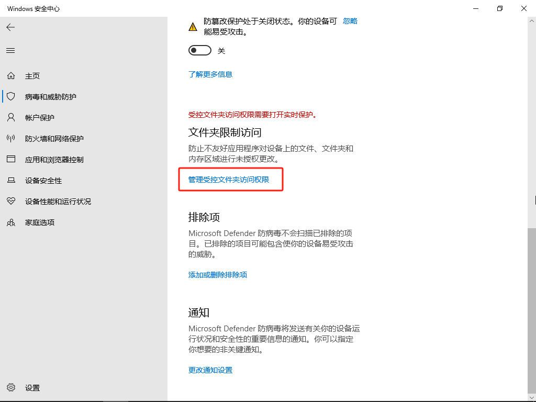The width and height of the screenshot is (536, 402).
Task: Enable the 关 protection switch
Action: [x=199, y=50]
